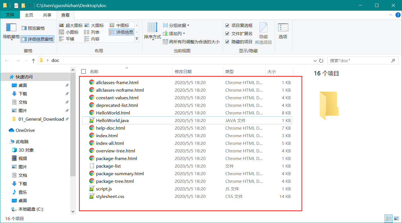Select OneDrive in the navigation pane

[x=25, y=130]
